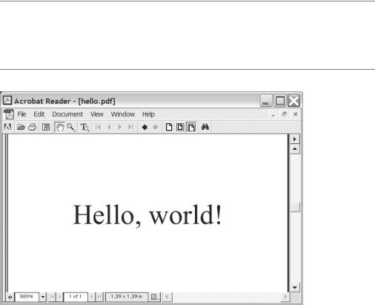Viewport: 375px width, 305px height.
Task: Open the Edit menu
Action: (x=39, y=114)
